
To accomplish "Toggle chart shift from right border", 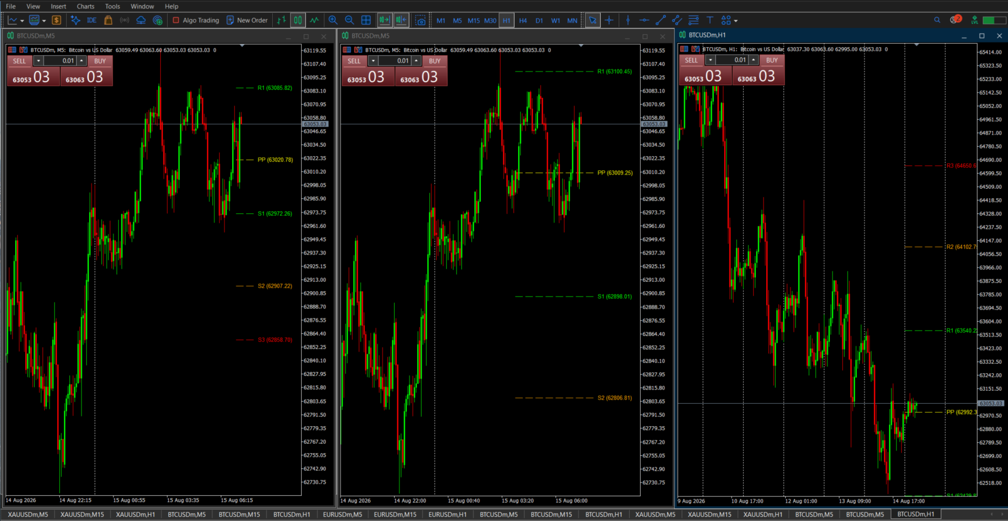I will 401,20.
